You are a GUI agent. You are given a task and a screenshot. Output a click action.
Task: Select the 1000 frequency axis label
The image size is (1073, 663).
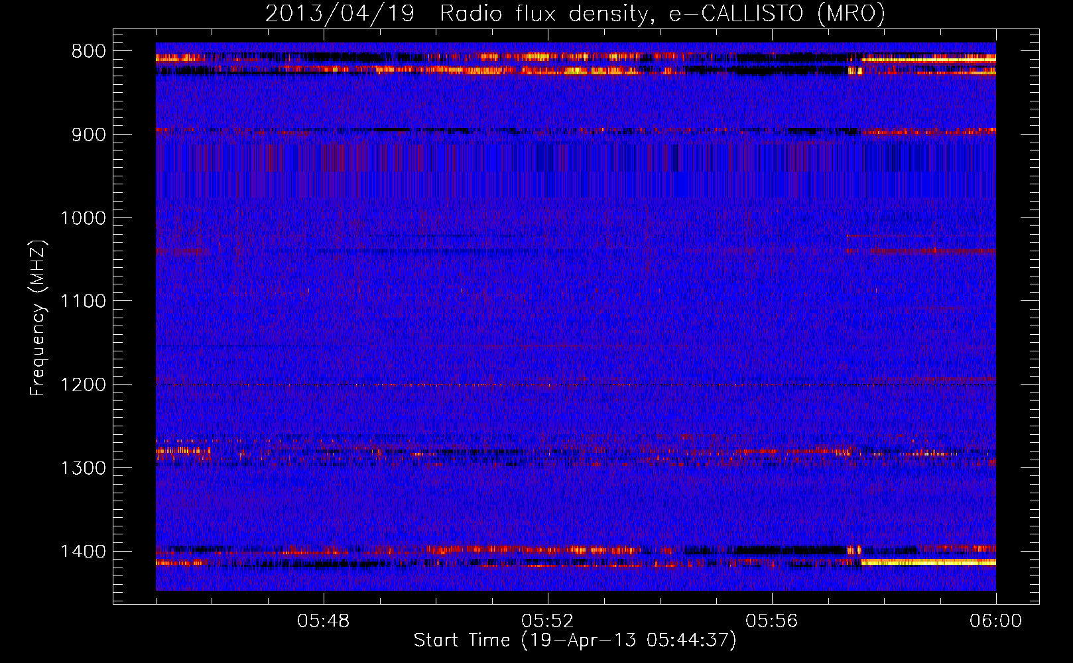pos(83,218)
